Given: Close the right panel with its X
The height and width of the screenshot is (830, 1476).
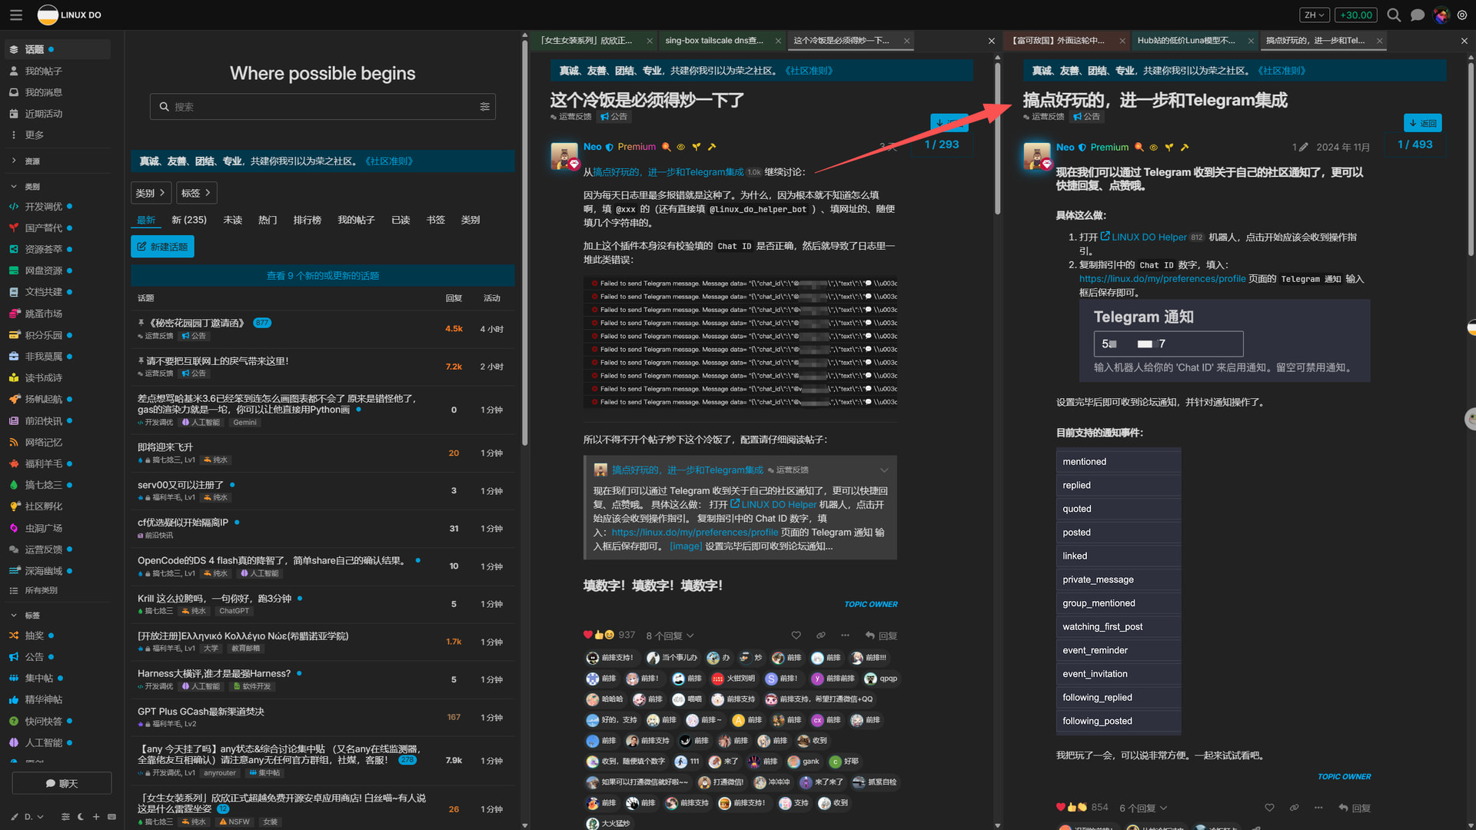Looking at the screenshot, I should click(x=1464, y=41).
